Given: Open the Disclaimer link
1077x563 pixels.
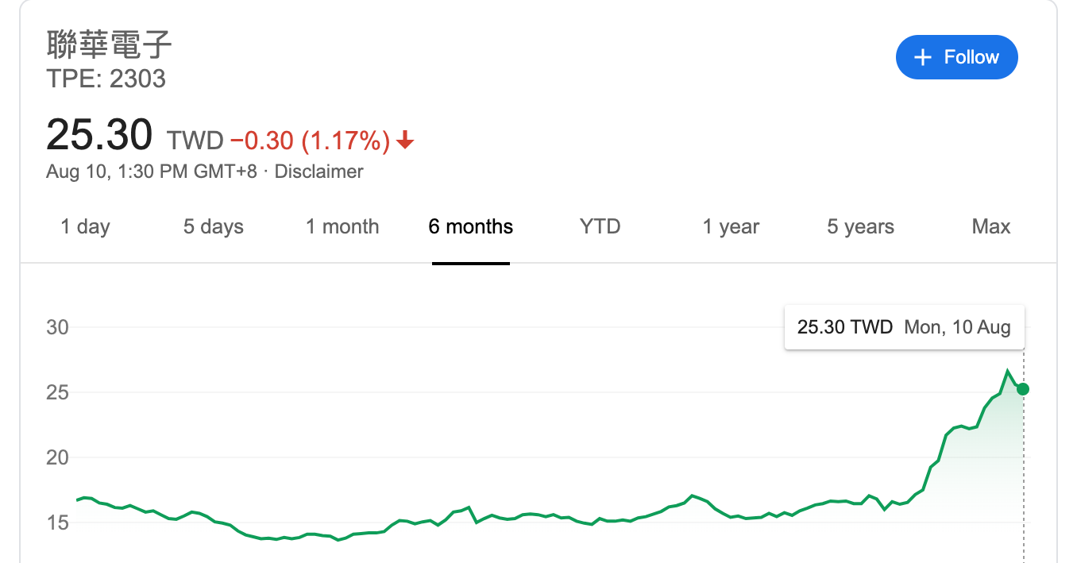Looking at the screenshot, I should pyautogui.click(x=318, y=172).
